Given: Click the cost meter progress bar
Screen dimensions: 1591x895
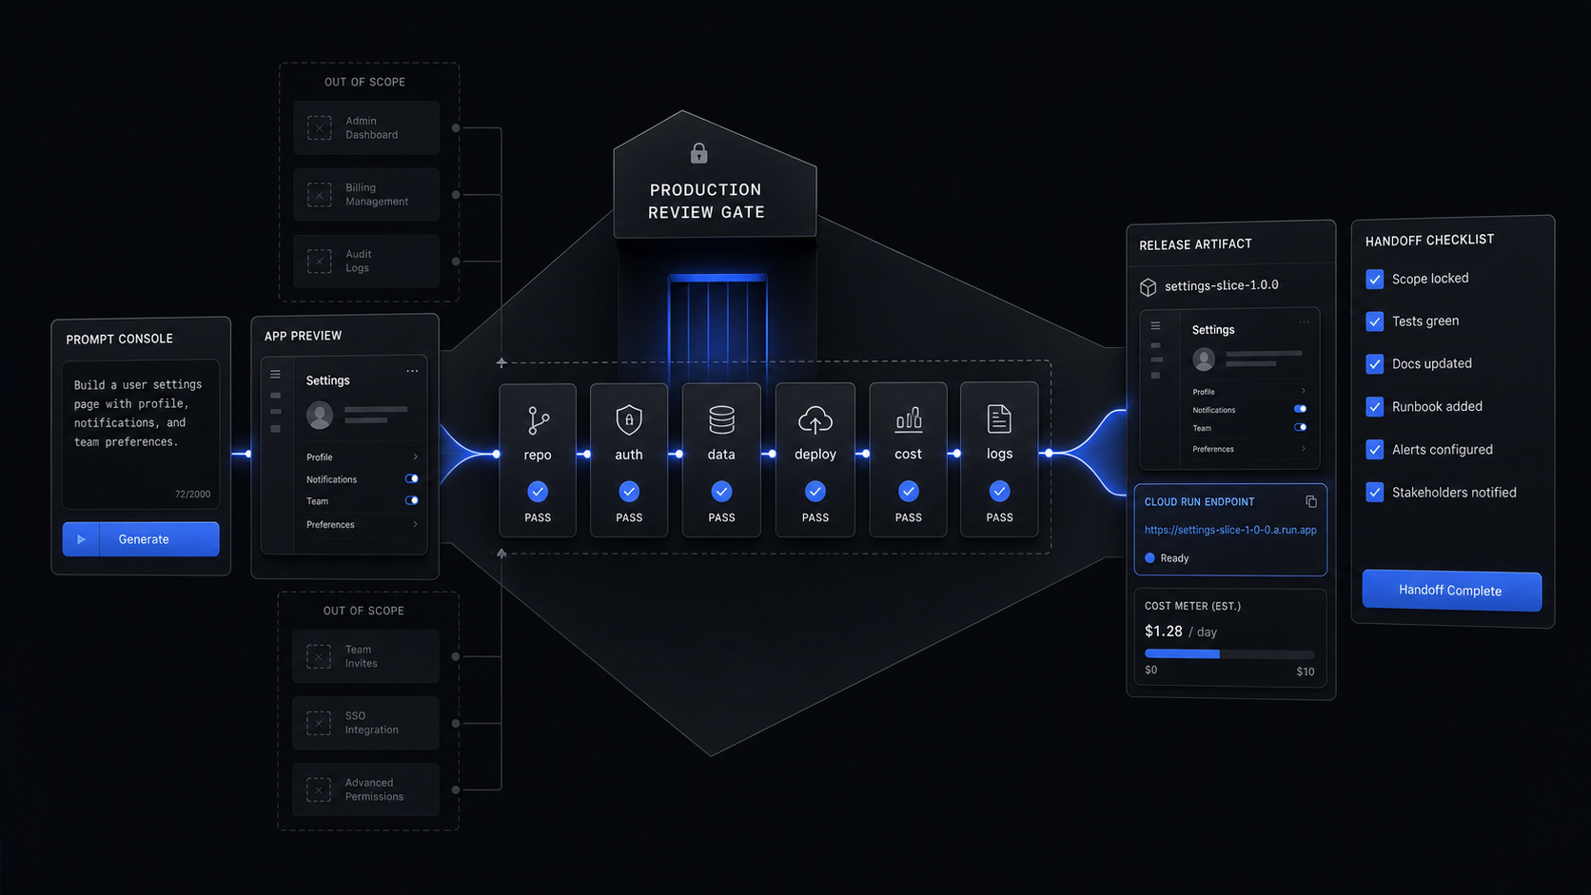Looking at the screenshot, I should tap(1229, 654).
